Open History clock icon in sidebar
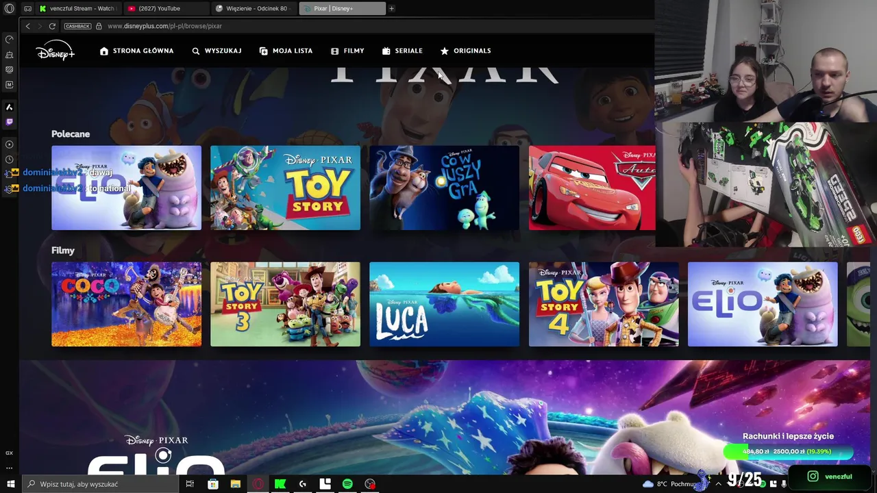The width and height of the screenshot is (877, 493). (10, 160)
